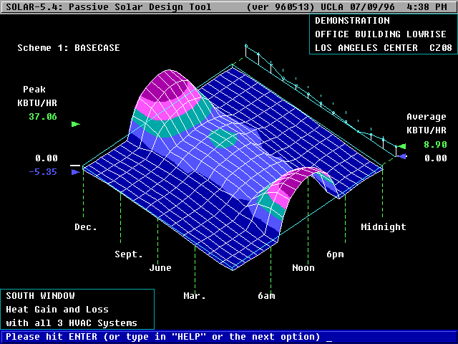The width and height of the screenshot is (458, 344).
Task: Click the minimum value -5.35
Action: [43, 172]
